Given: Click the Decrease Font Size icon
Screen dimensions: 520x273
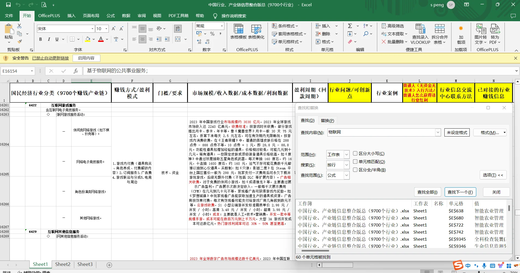Looking at the screenshot, I should click(x=121, y=29).
